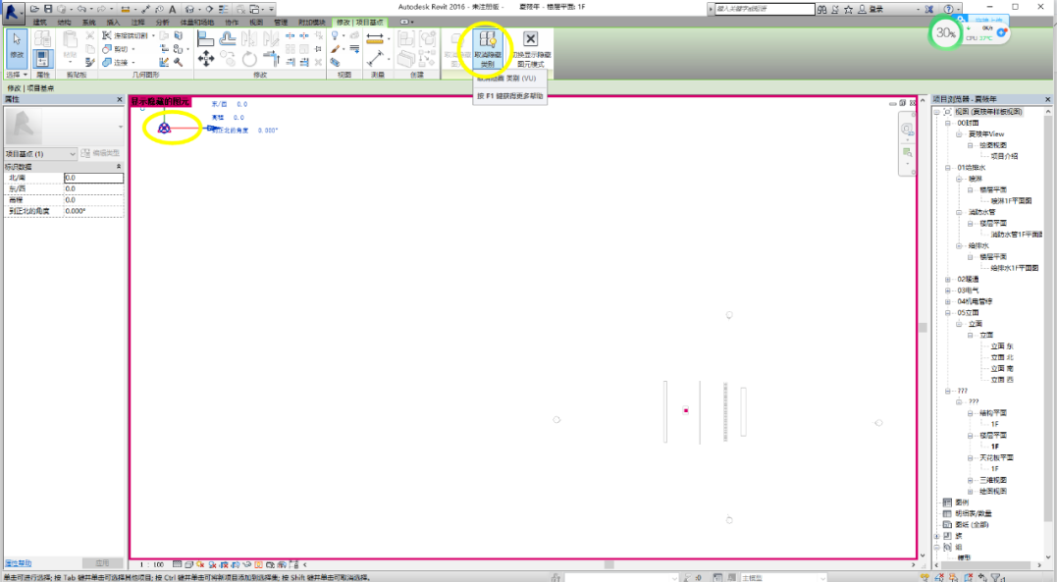Click the Move tool icon
Image resolution: width=1057 pixels, height=582 pixels.
point(206,59)
